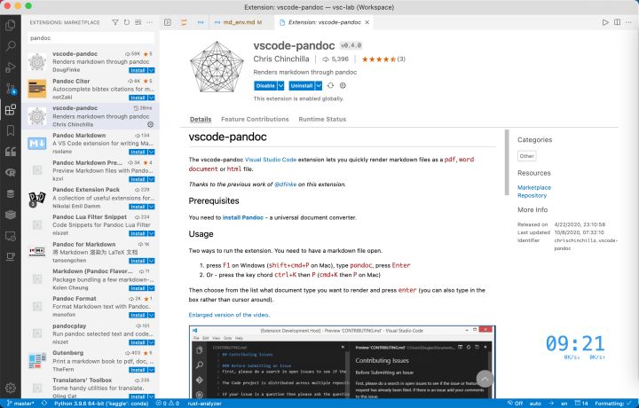The height and width of the screenshot is (408, 639).
Task: Open the errors and warnings count in status bar
Action: [x=168, y=404]
